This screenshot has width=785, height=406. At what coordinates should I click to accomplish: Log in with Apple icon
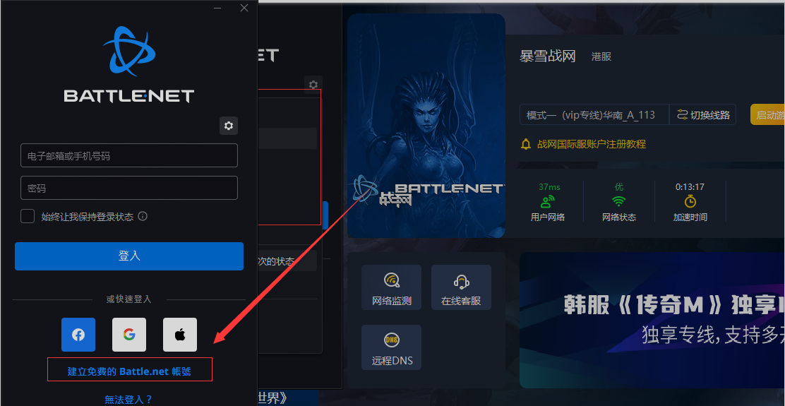[x=180, y=335]
